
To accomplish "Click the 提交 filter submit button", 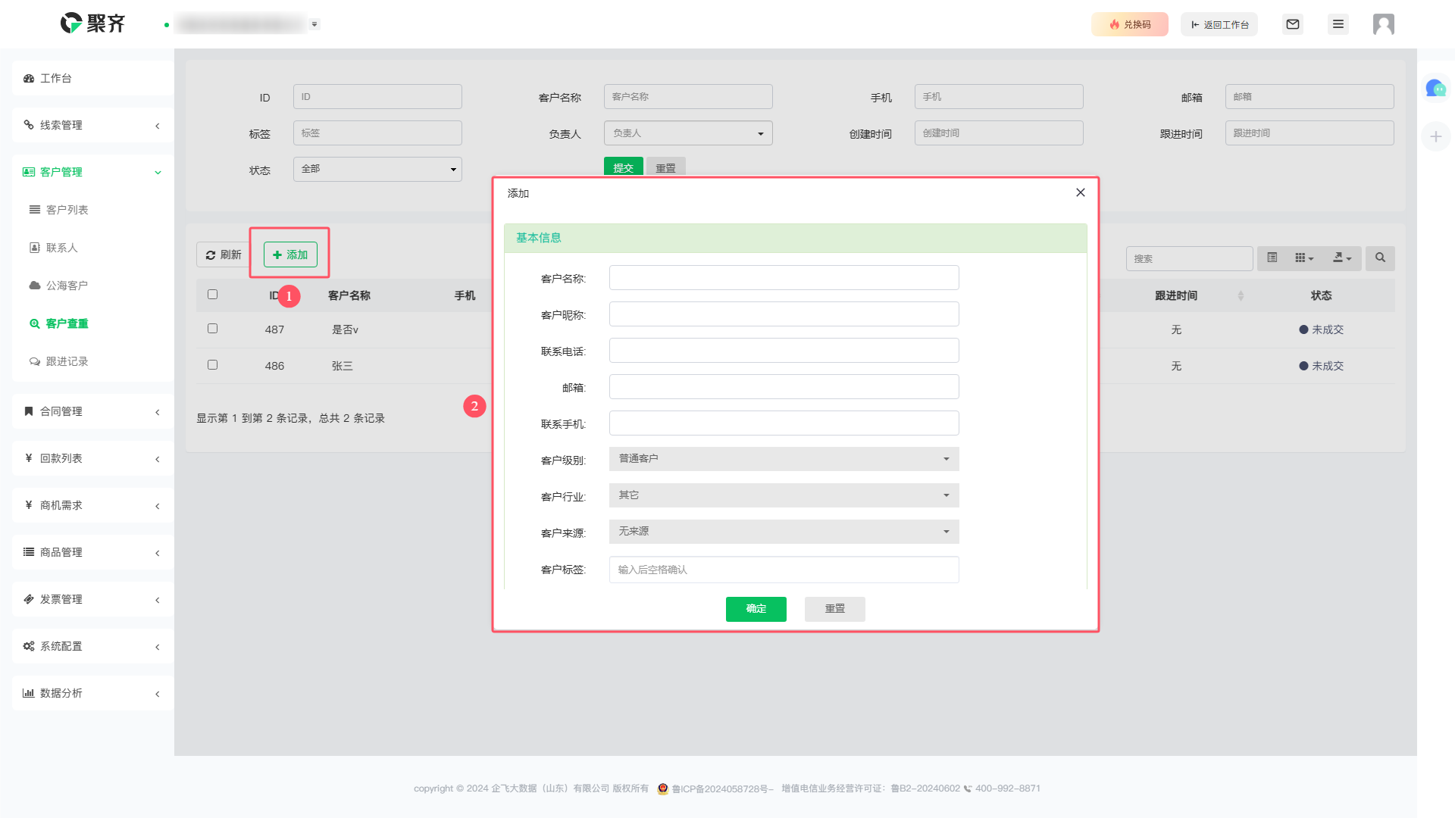I will [x=623, y=167].
